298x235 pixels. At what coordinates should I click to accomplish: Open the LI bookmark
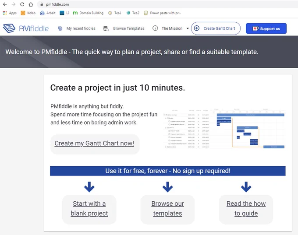(x=64, y=13)
